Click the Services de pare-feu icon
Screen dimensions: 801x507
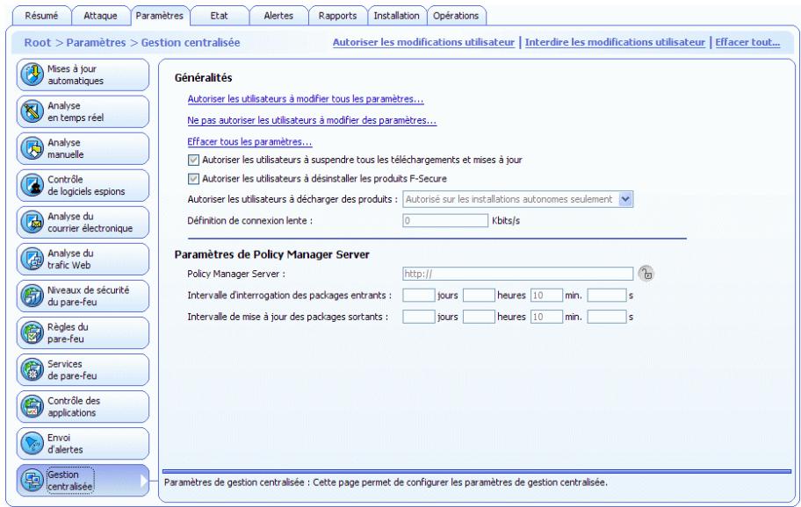(32, 370)
